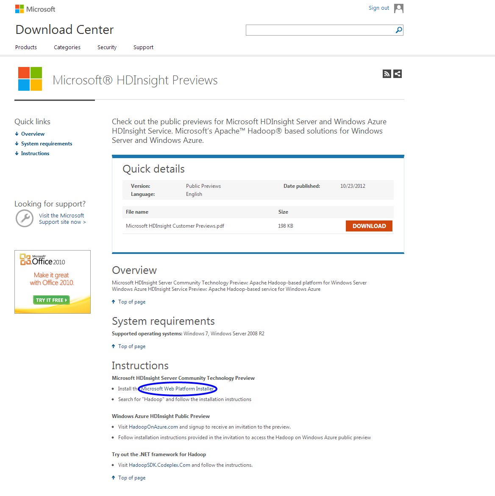The height and width of the screenshot is (496, 495).
Task: Click down arrow beside Overview quick link
Action: click(17, 134)
